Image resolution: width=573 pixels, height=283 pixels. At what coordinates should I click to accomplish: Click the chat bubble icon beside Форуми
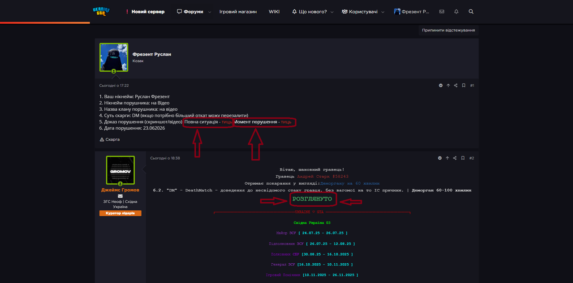(x=179, y=12)
